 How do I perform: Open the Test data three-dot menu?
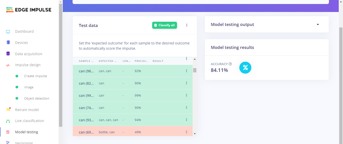click(187, 25)
